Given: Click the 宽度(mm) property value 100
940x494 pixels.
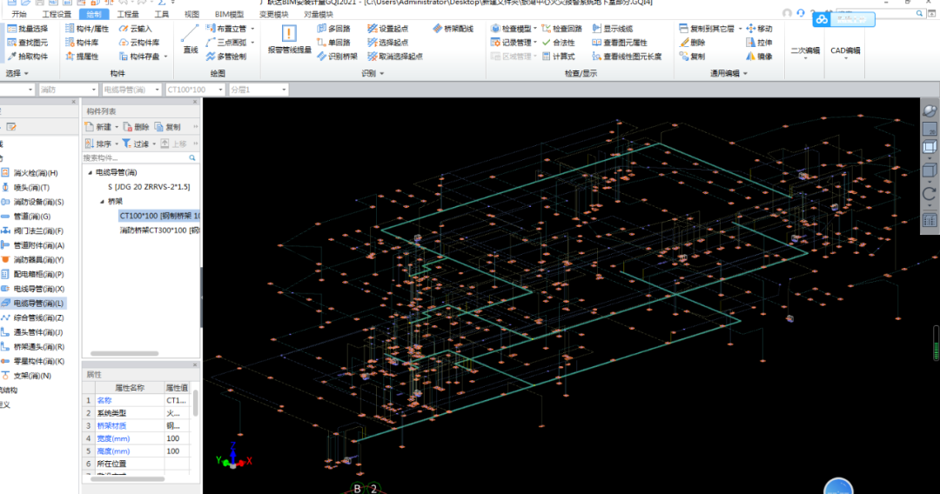Looking at the screenshot, I should [x=177, y=438].
